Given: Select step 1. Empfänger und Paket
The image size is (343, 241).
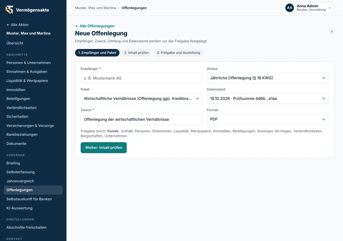Looking at the screenshot, I should [97, 53].
